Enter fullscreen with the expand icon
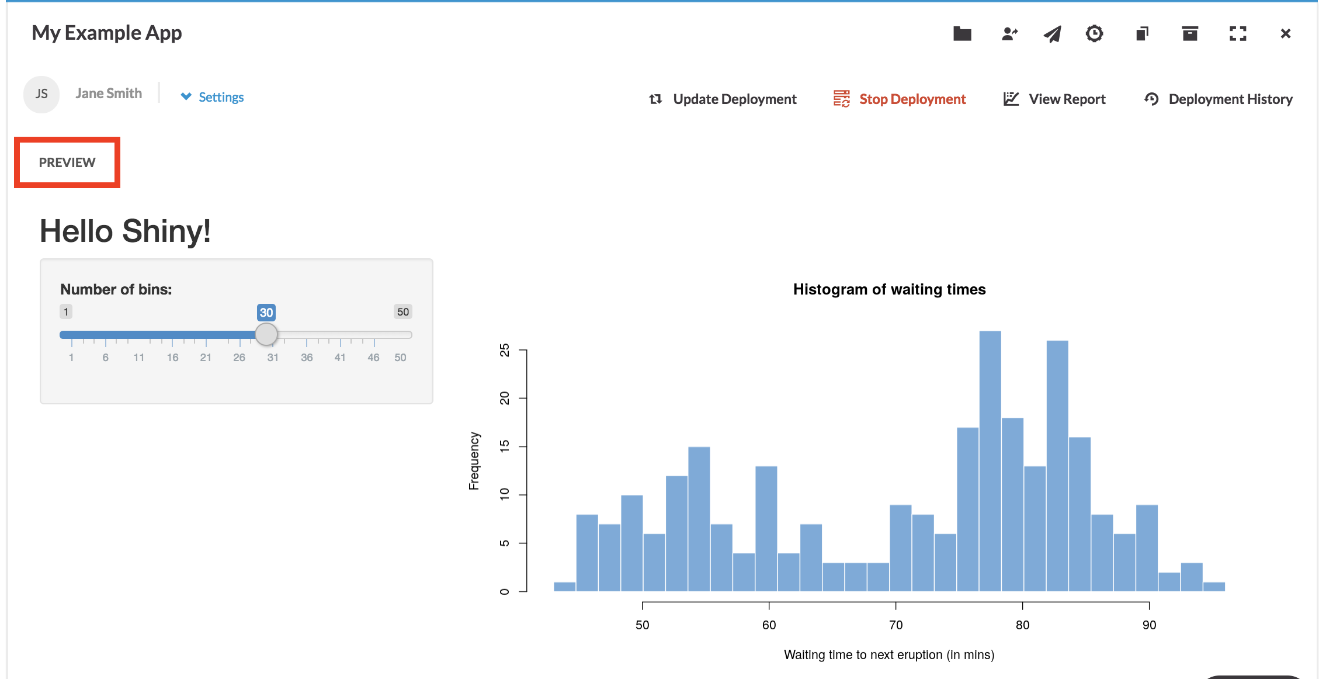 coord(1237,34)
